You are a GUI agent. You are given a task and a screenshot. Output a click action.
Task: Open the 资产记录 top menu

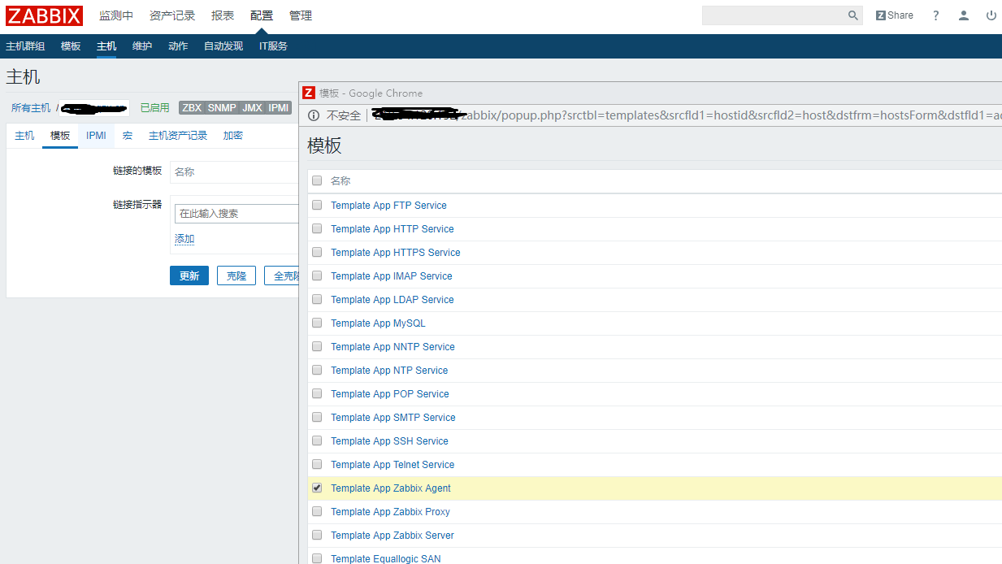(172, 15)
